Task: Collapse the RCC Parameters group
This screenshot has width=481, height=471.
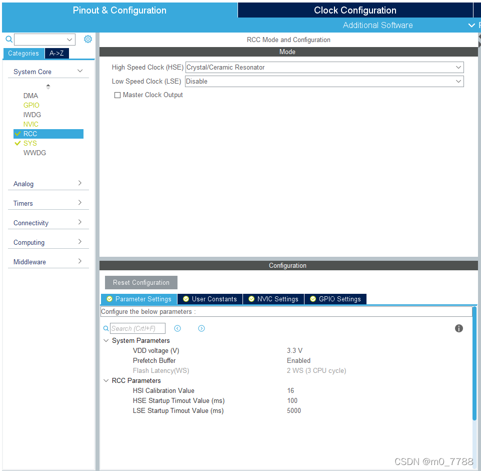Action: [106, 380]
